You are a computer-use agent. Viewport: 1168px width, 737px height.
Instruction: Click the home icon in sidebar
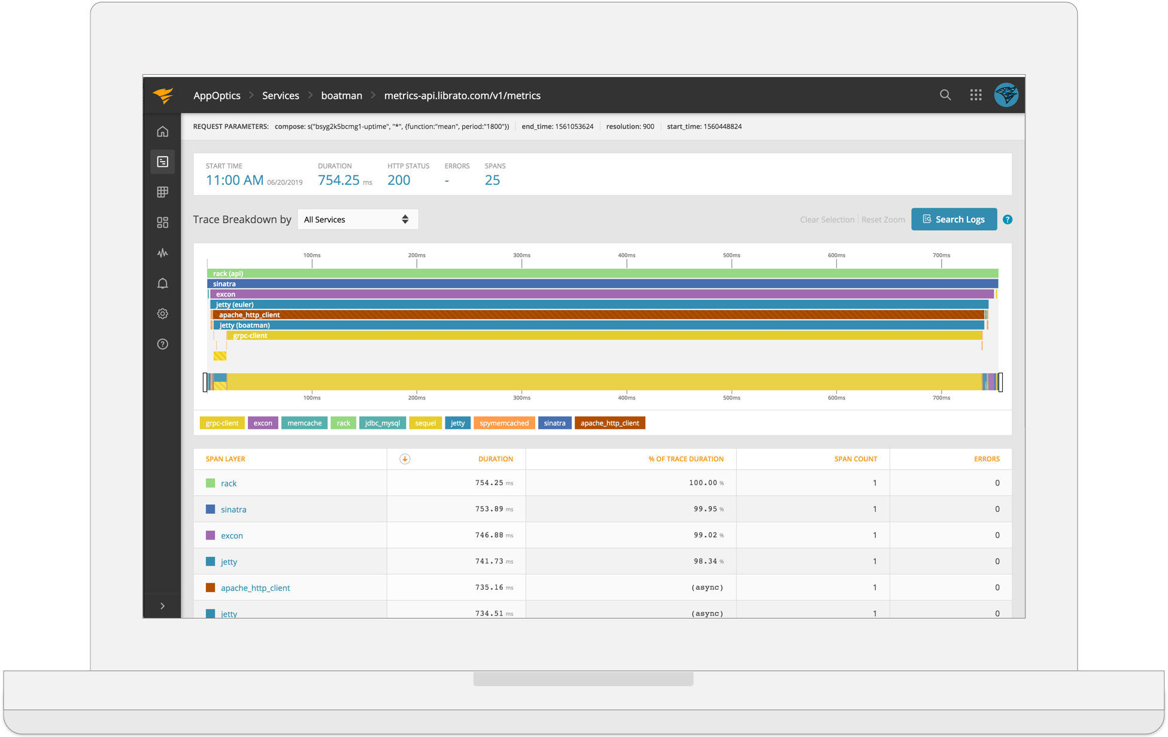(x=162, y=132)
